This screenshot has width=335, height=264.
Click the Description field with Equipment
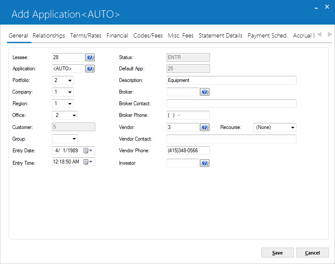(x=232, y=80)
